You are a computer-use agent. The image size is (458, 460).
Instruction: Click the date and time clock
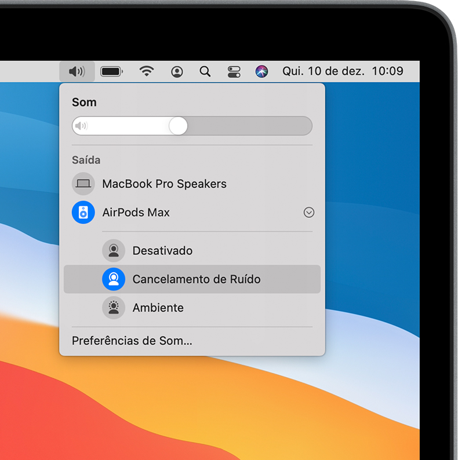(343, 71)
